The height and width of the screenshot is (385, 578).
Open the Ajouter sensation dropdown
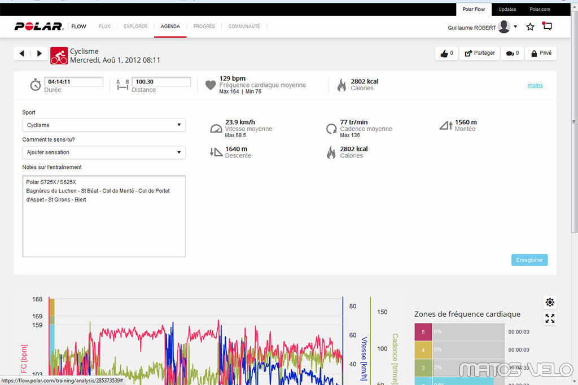(104, 152)
